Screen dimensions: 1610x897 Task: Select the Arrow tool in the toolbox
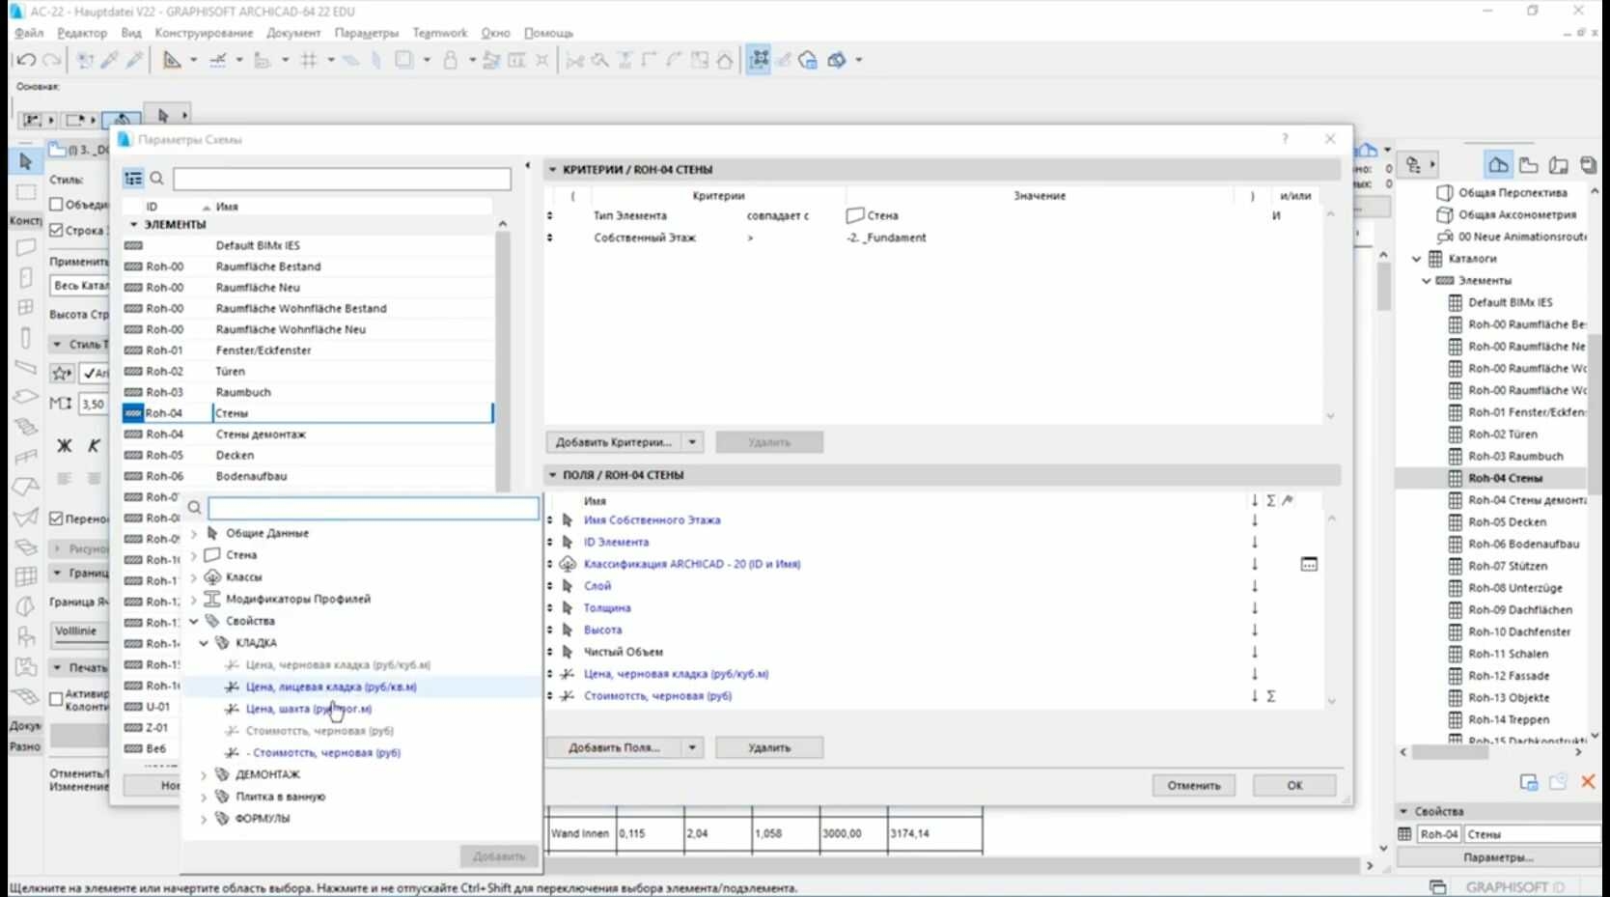coord(26,161)
